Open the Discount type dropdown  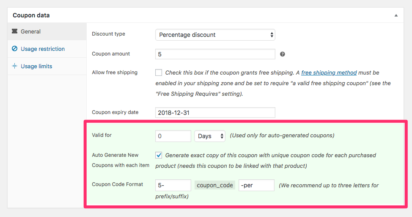coord(215,35)
